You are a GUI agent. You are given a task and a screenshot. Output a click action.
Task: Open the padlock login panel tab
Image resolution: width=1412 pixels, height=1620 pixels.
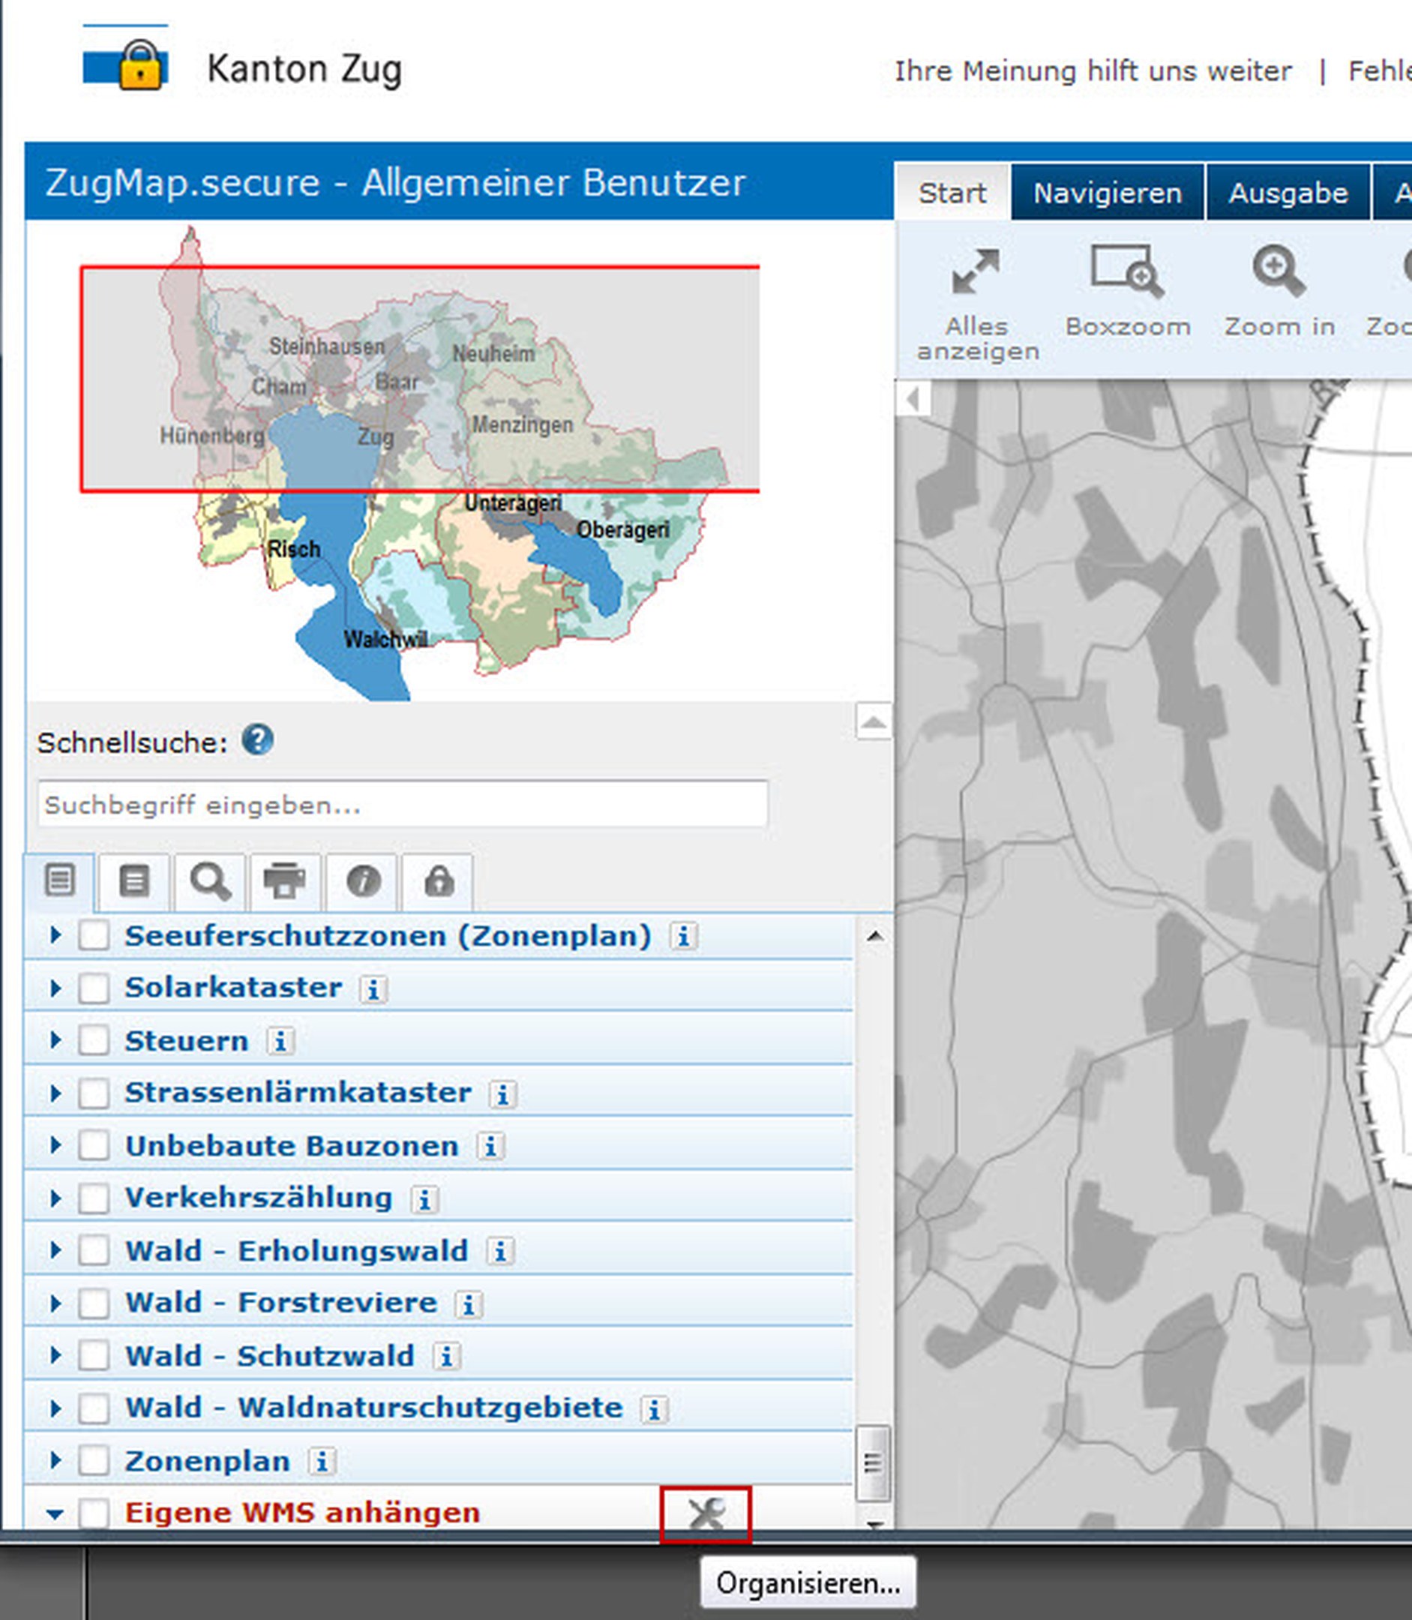click(438, 881)
